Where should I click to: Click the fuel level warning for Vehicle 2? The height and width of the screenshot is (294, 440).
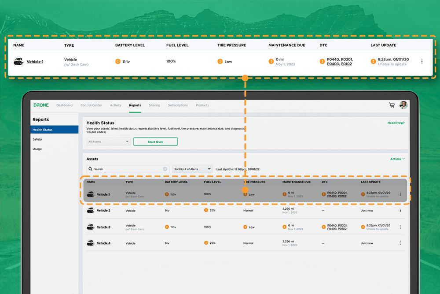tap(205, 210)
